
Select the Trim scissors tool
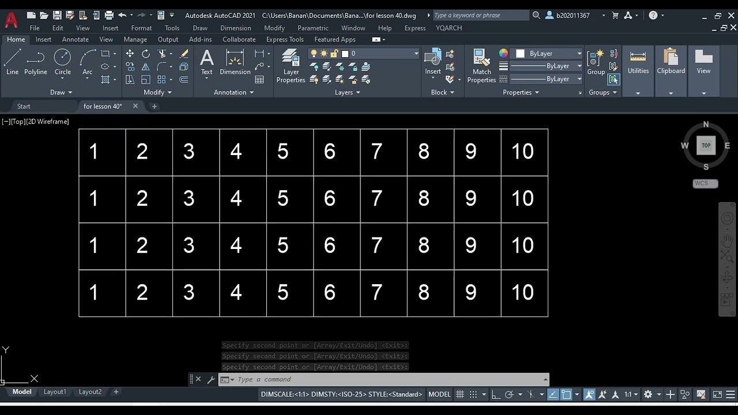coord(162,54)
